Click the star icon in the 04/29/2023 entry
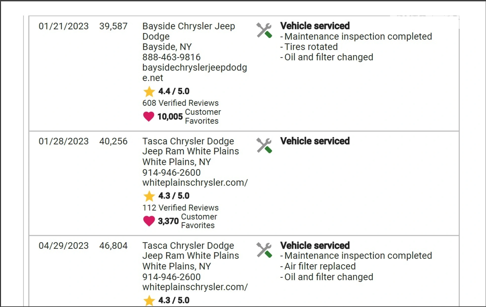The image size is (486, 307). [149, 300]
